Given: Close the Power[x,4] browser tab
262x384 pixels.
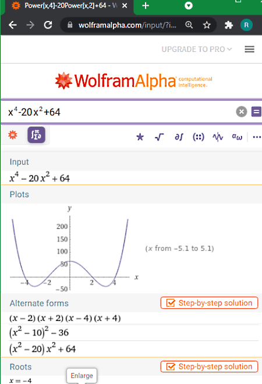Looking at the screenshot, I should pos(125,6).
